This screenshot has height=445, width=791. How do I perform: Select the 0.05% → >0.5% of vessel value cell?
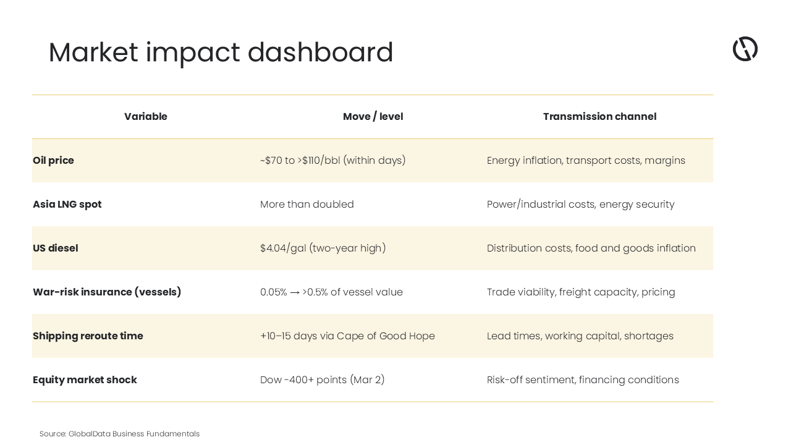331,292
